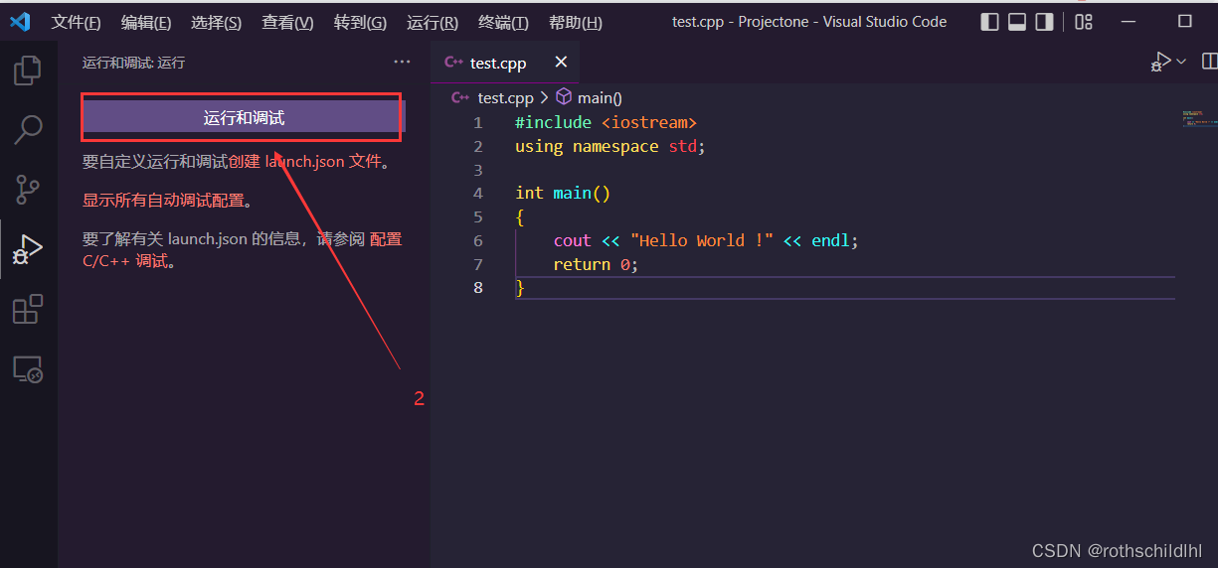
Task: Open the 运行(R) menu
Action: 433,22
